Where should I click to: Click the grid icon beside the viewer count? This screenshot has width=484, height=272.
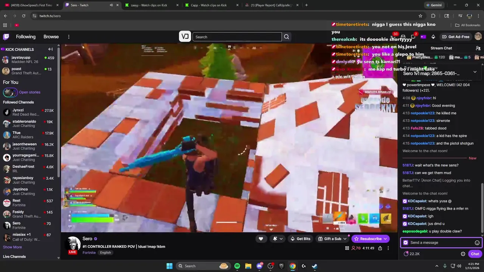[x=347, y=248]
